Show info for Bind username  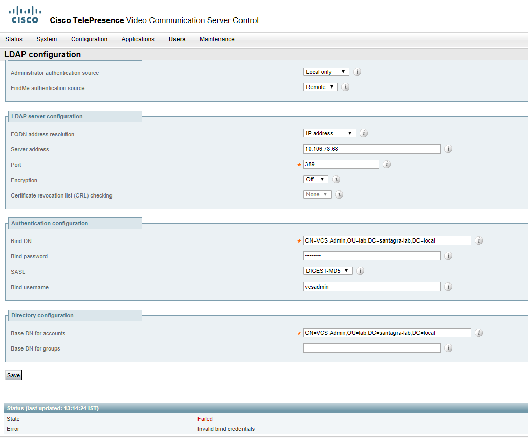tap(448, 287)
